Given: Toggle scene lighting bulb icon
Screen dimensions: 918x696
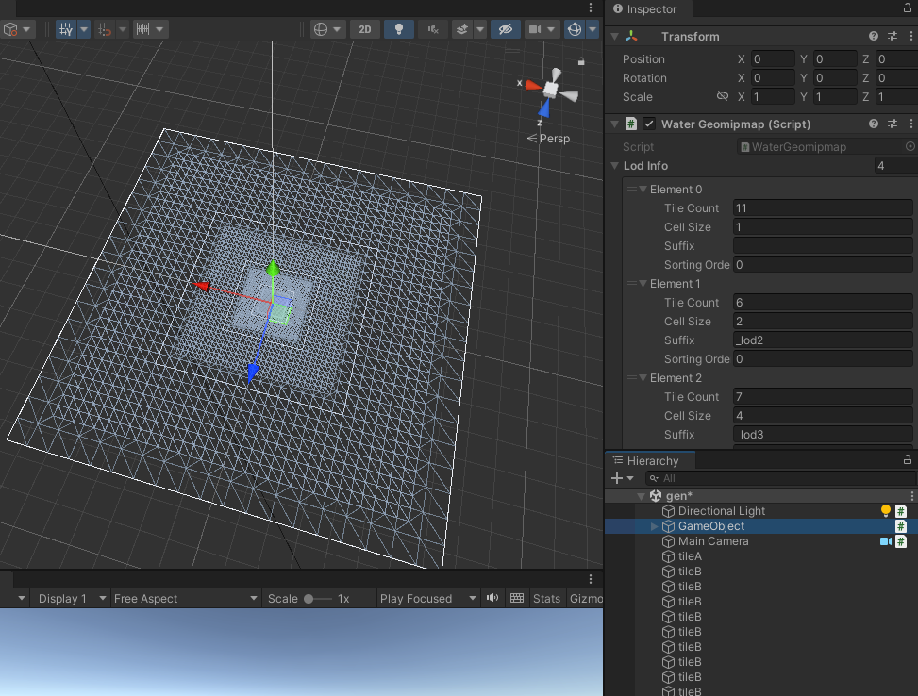Looking at the screenshot, I should 399,29.
